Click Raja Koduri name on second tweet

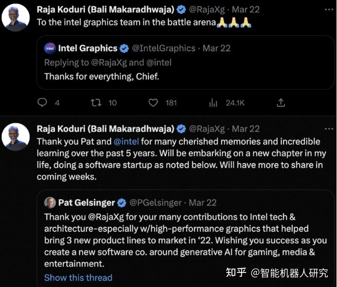click(x=105, y=128)
